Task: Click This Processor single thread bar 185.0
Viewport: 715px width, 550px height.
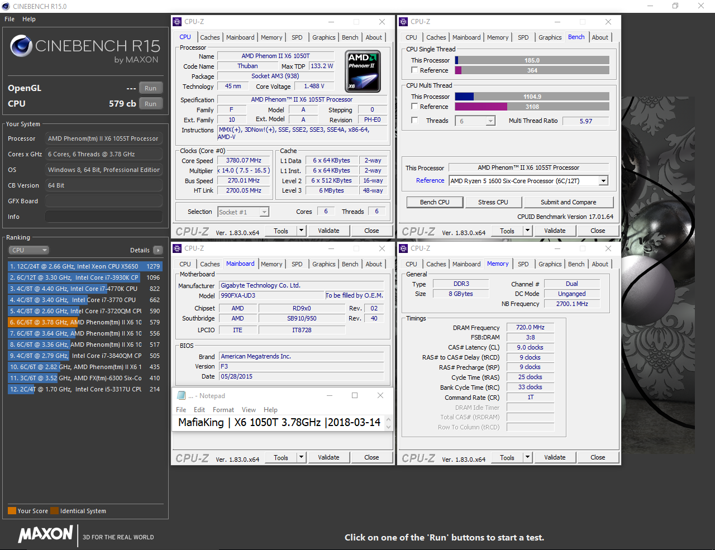Action: [532, 60]
